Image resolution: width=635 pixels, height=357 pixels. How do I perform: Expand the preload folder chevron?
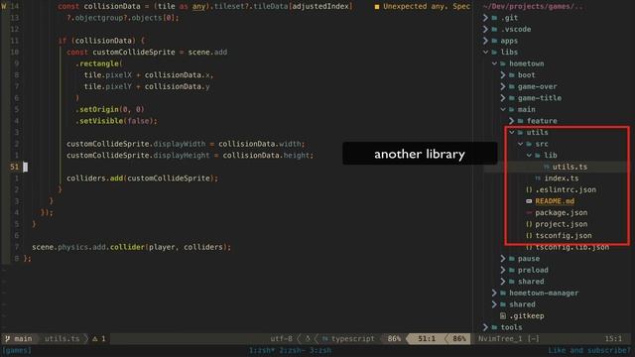[x=503, y=270]
